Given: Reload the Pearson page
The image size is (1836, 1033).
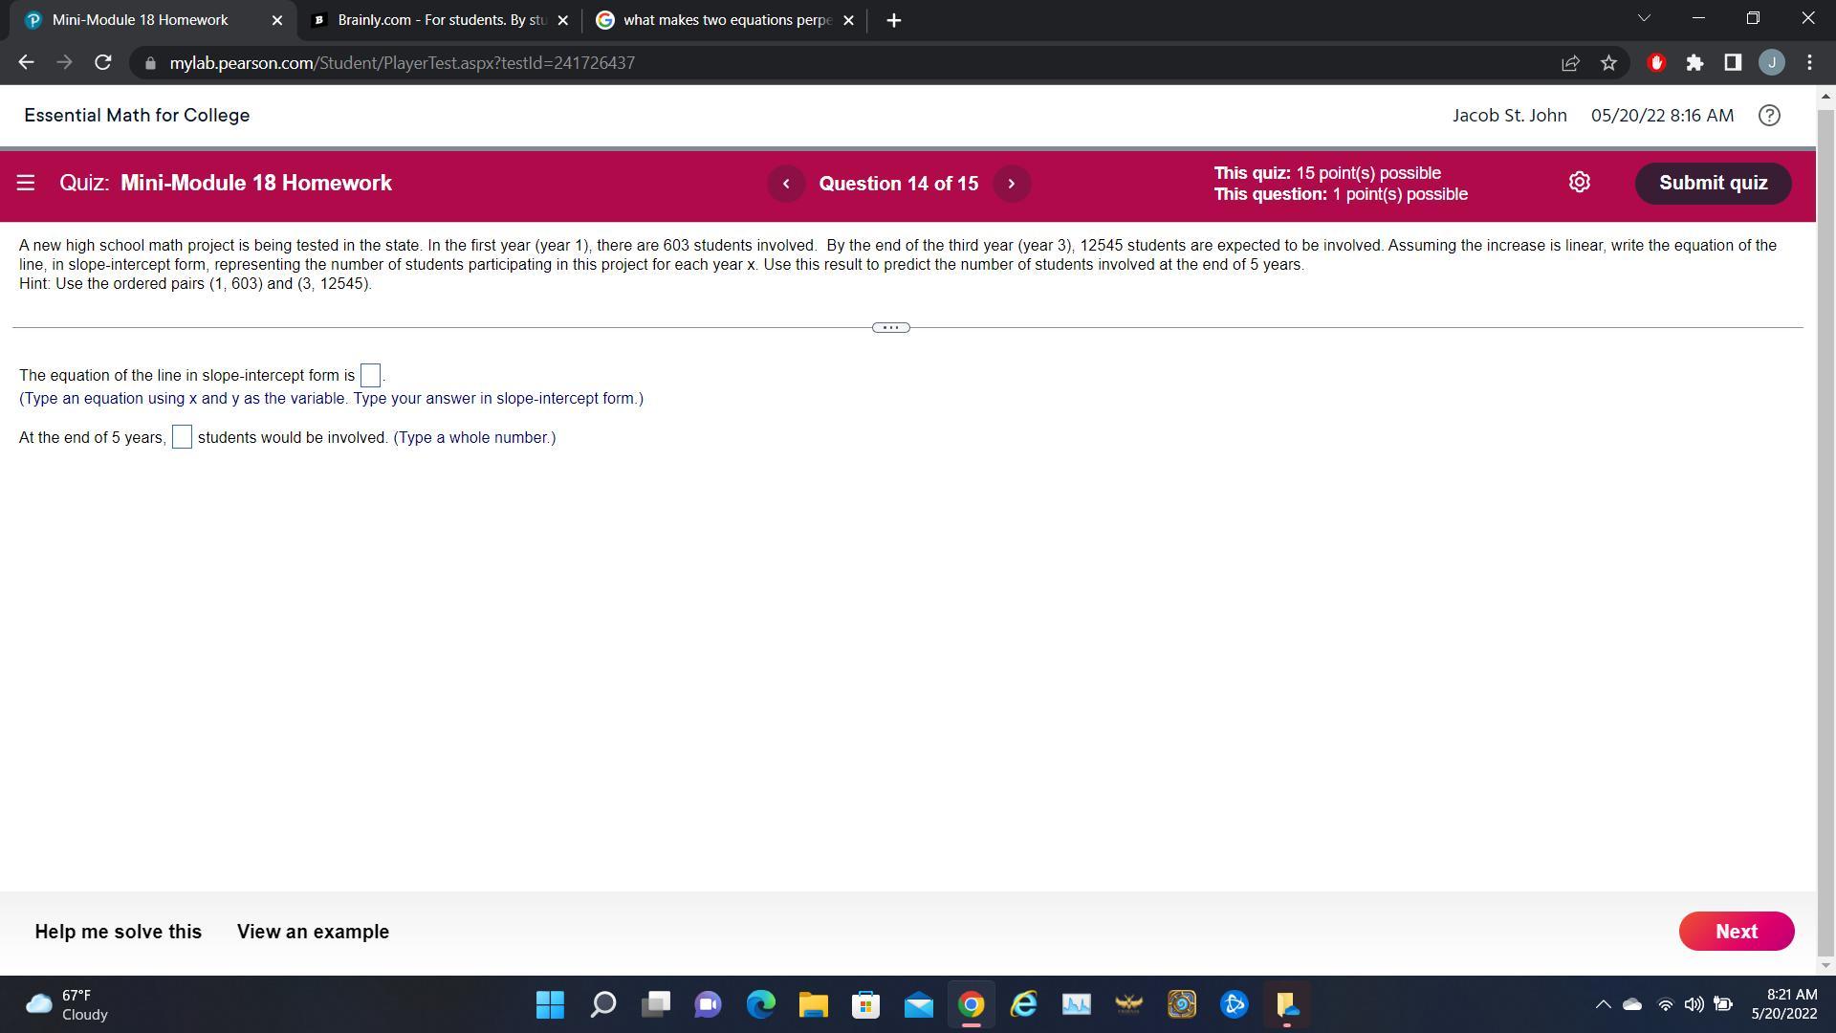Looking at the screenshot, I should coord(103,63).
